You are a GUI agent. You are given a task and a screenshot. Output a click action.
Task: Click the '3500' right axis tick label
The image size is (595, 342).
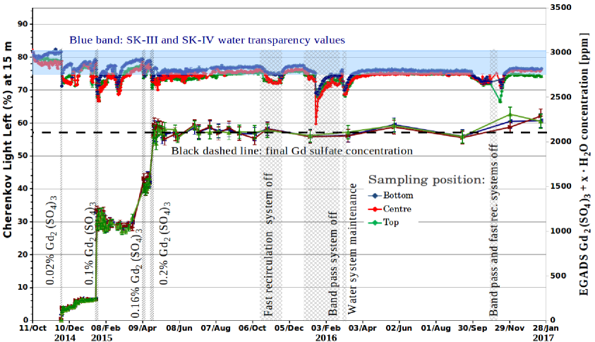pos(561,8)
